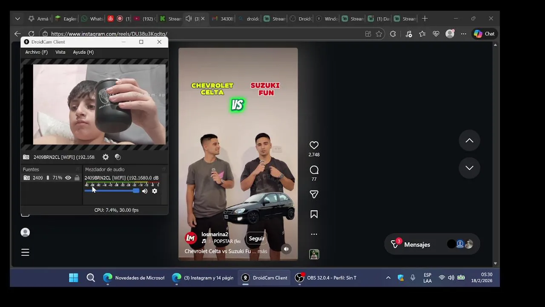
Task: Go back using the browser back arrow
Action: (x=17, y=34)
